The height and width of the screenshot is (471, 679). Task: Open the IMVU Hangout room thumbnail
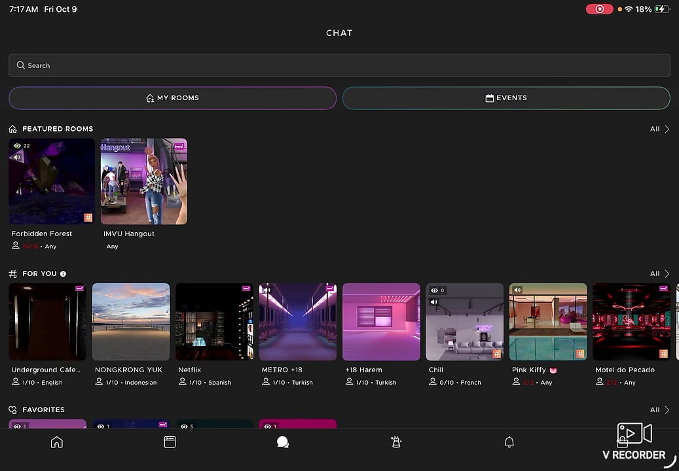[144, 181]
